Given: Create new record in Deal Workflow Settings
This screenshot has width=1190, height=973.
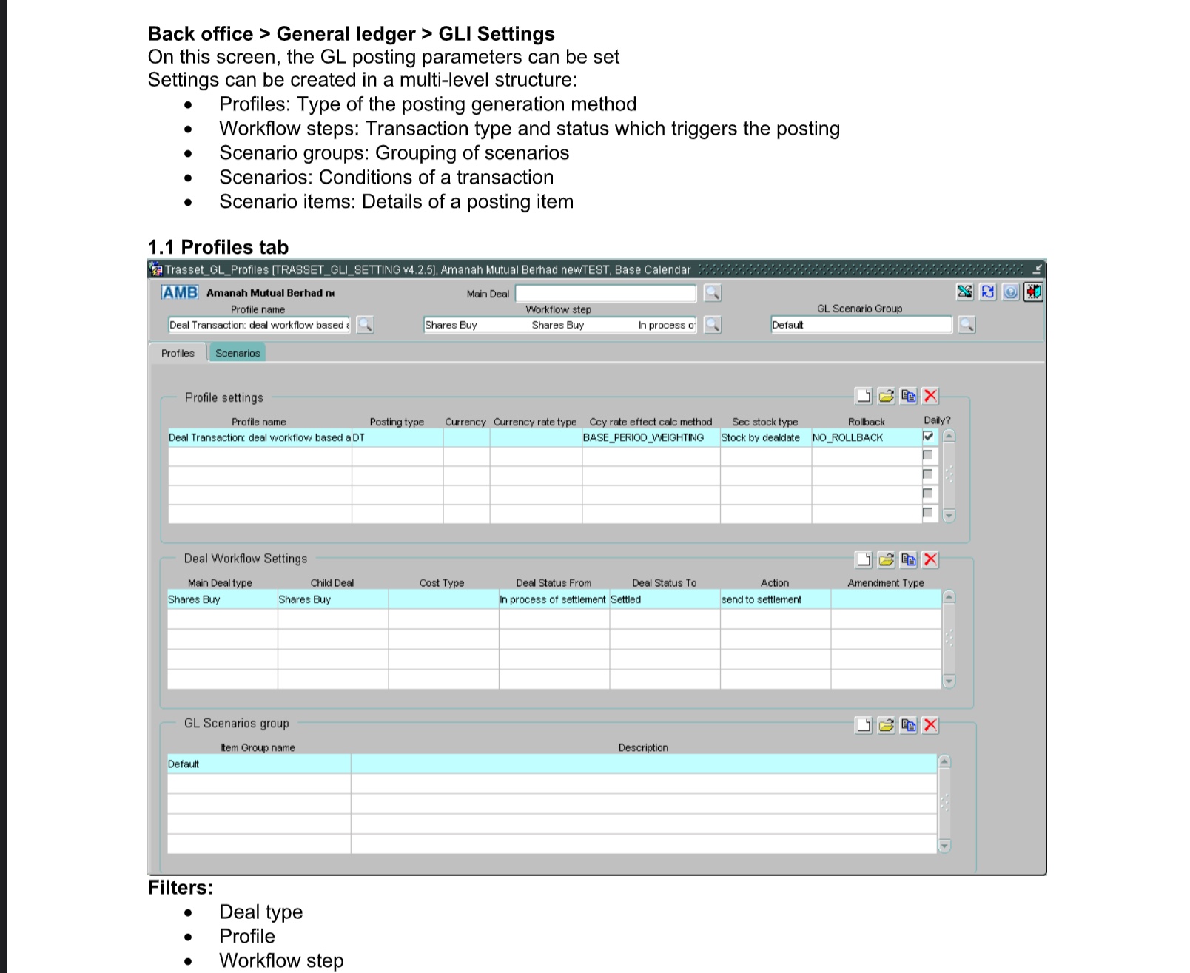Looking at the screenshot, I should point(864,559).
